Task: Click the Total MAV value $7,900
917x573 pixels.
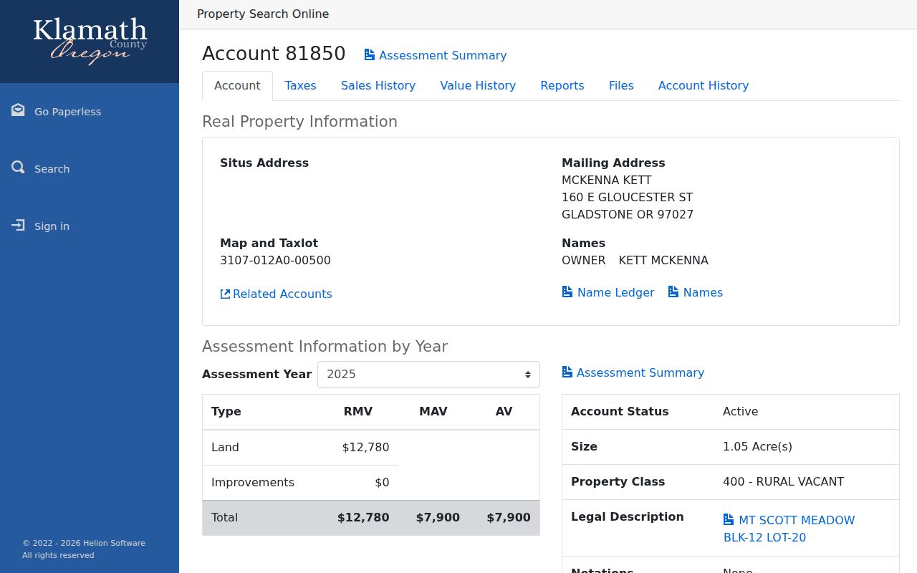Action: click(438, 517)
